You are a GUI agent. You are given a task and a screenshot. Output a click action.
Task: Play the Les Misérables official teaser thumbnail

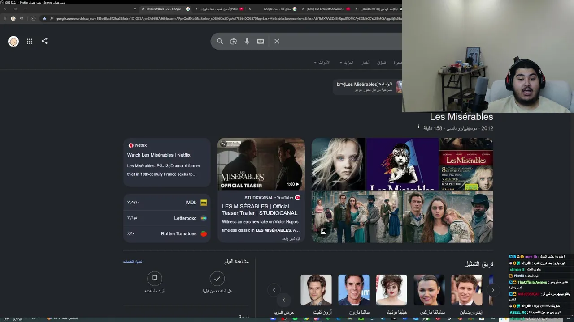[261, 164]
